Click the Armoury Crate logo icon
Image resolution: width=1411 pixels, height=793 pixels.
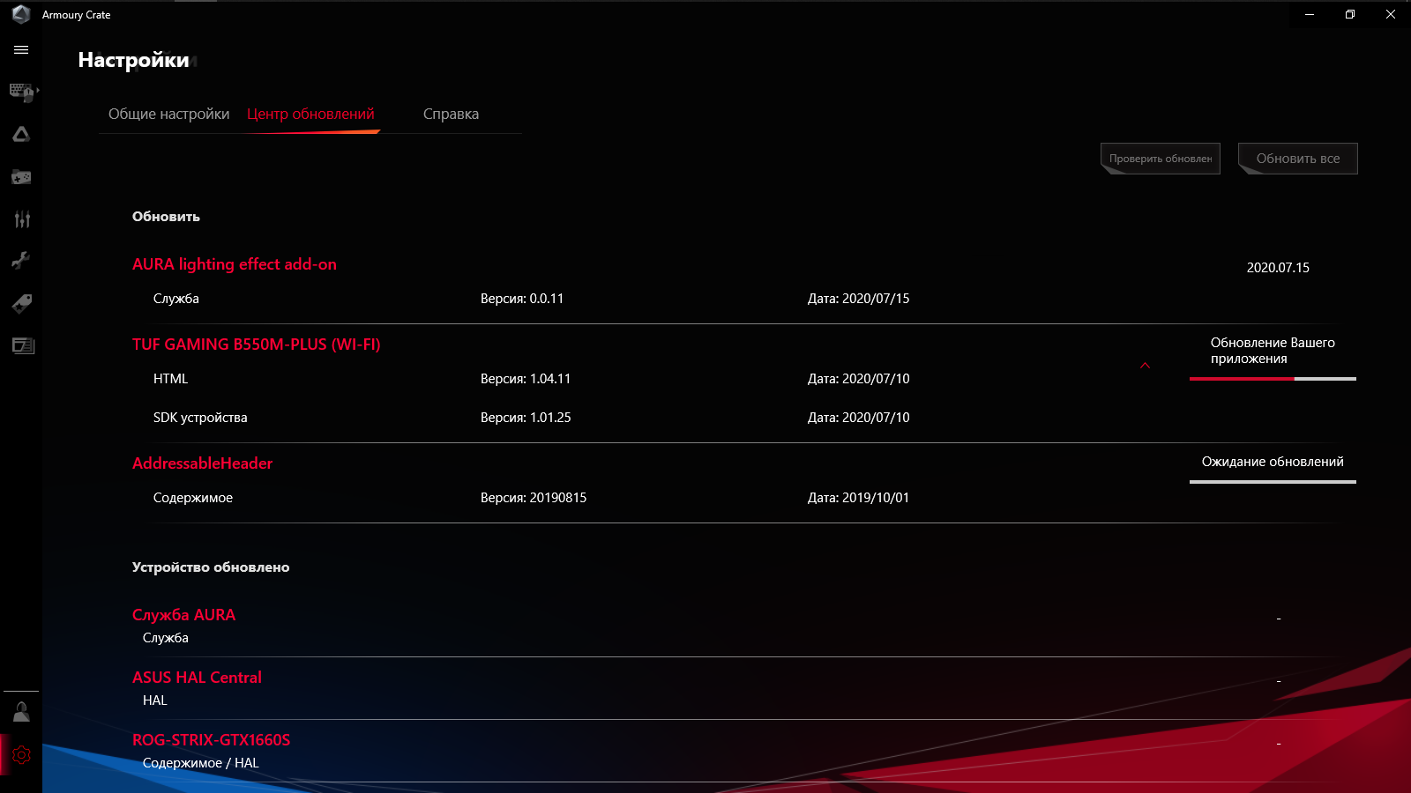(21, 14)
